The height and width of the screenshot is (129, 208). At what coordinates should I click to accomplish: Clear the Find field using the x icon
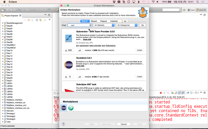tap(90, 25)
